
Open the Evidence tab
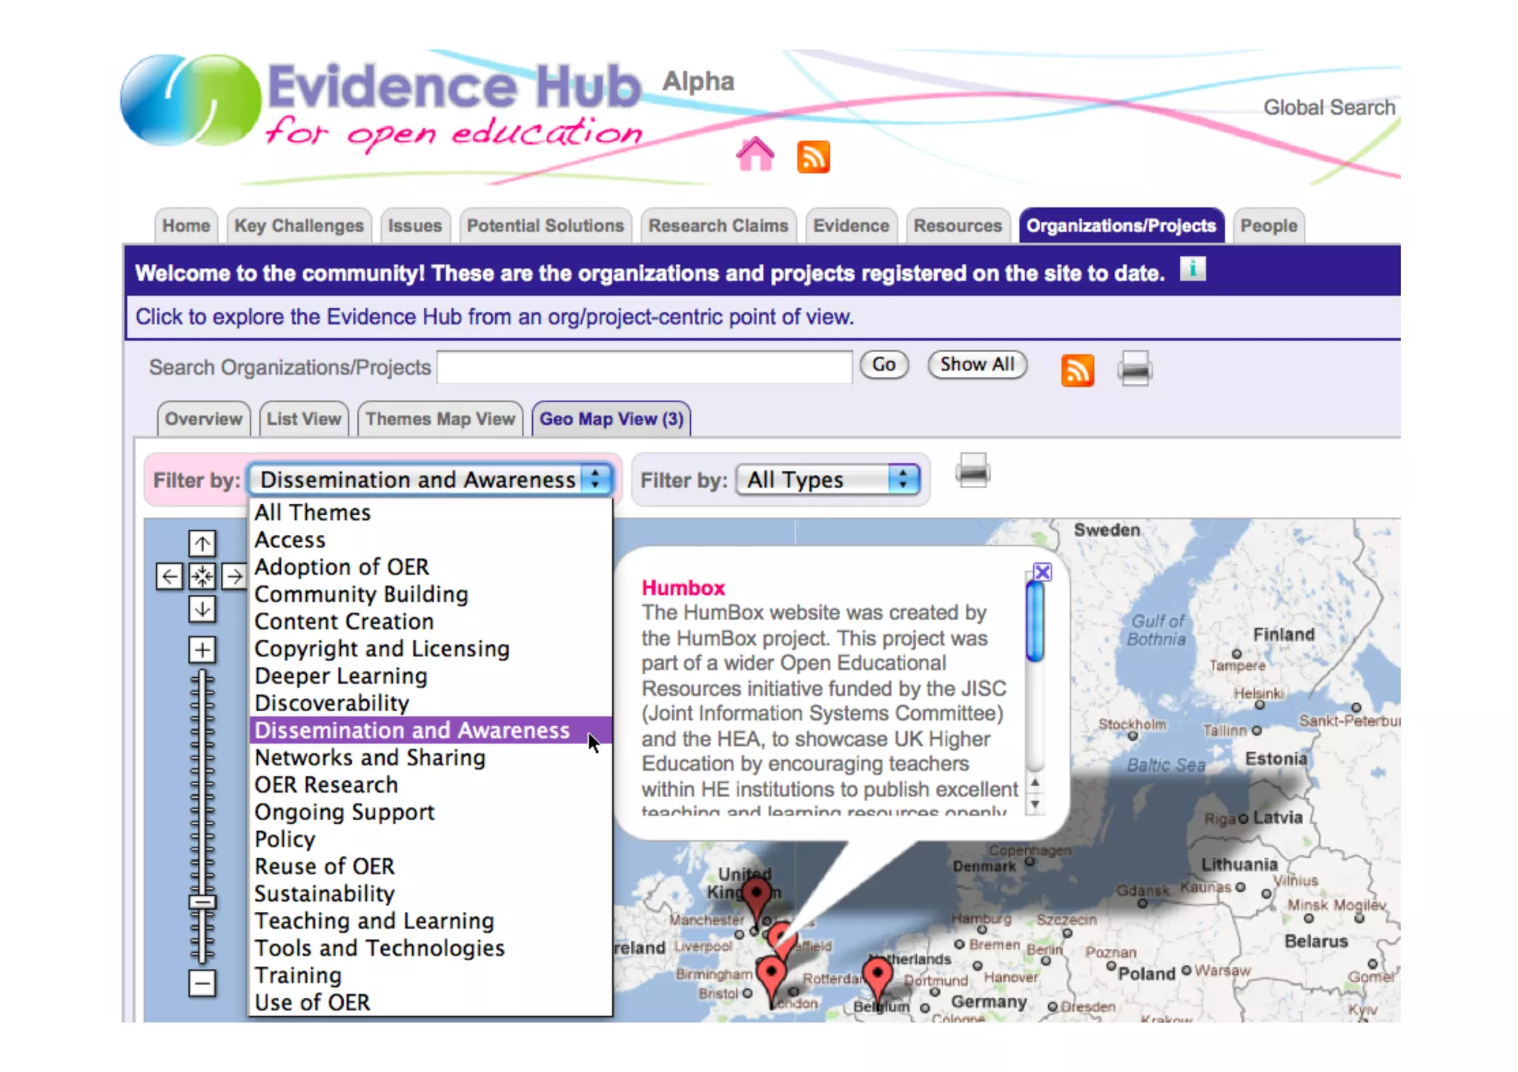coord(851,226)
